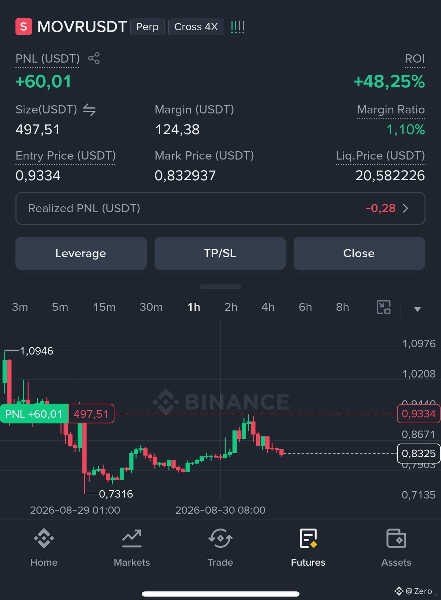Select the 8h chart interval

[x=342, y=307]
